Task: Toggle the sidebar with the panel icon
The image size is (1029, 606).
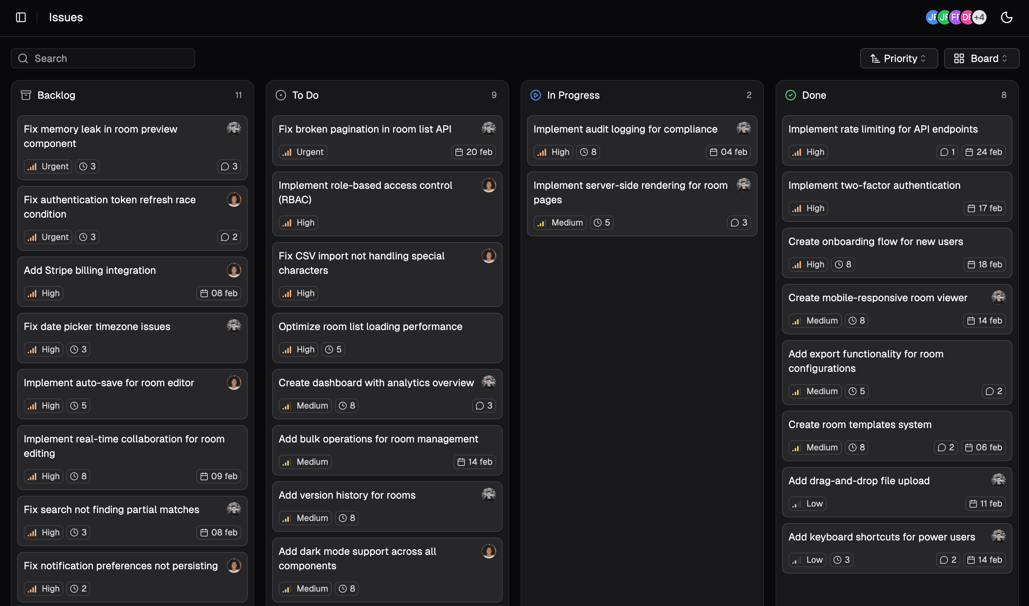Action: (21, 17)
